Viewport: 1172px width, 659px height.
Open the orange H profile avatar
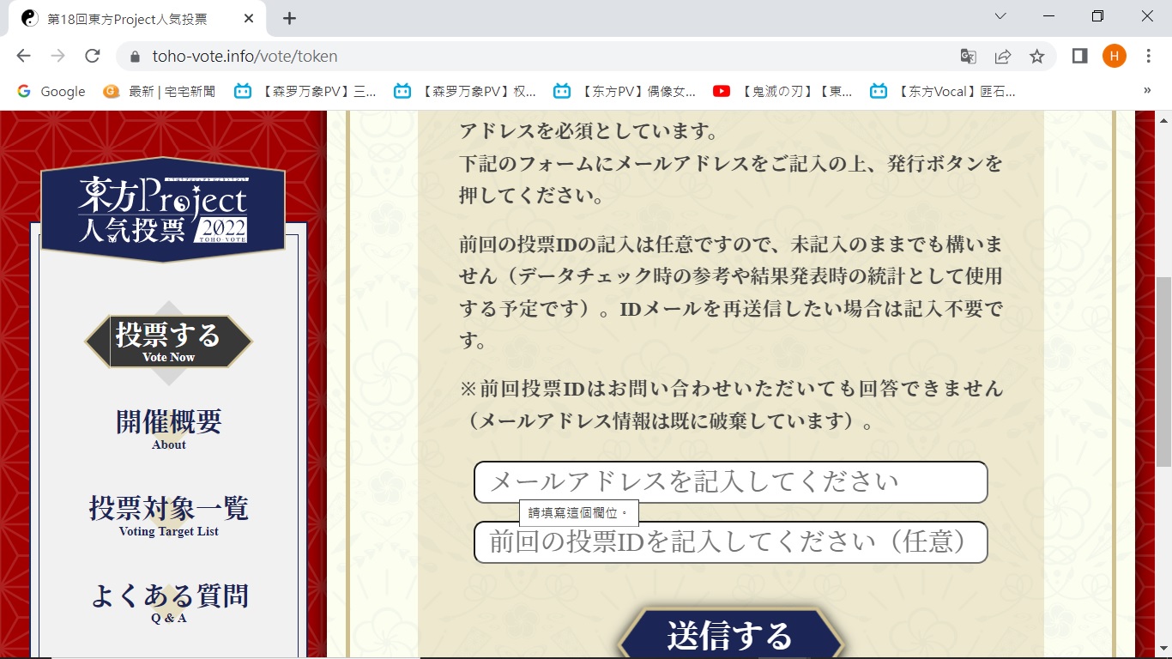(x=1114, y=57)
